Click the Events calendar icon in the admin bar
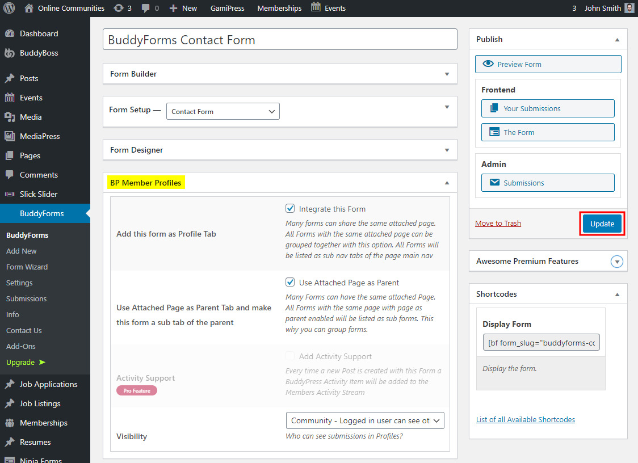The height and width of the screenshot is (463, 638). [314, 8]
